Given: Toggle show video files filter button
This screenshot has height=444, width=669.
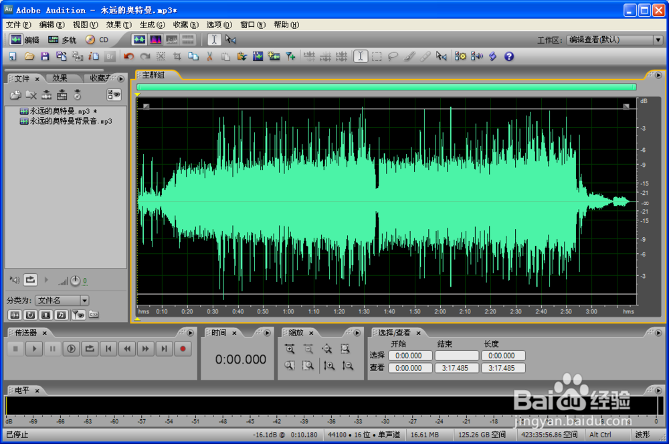Looking at the screenshot, I should point(45,315).
